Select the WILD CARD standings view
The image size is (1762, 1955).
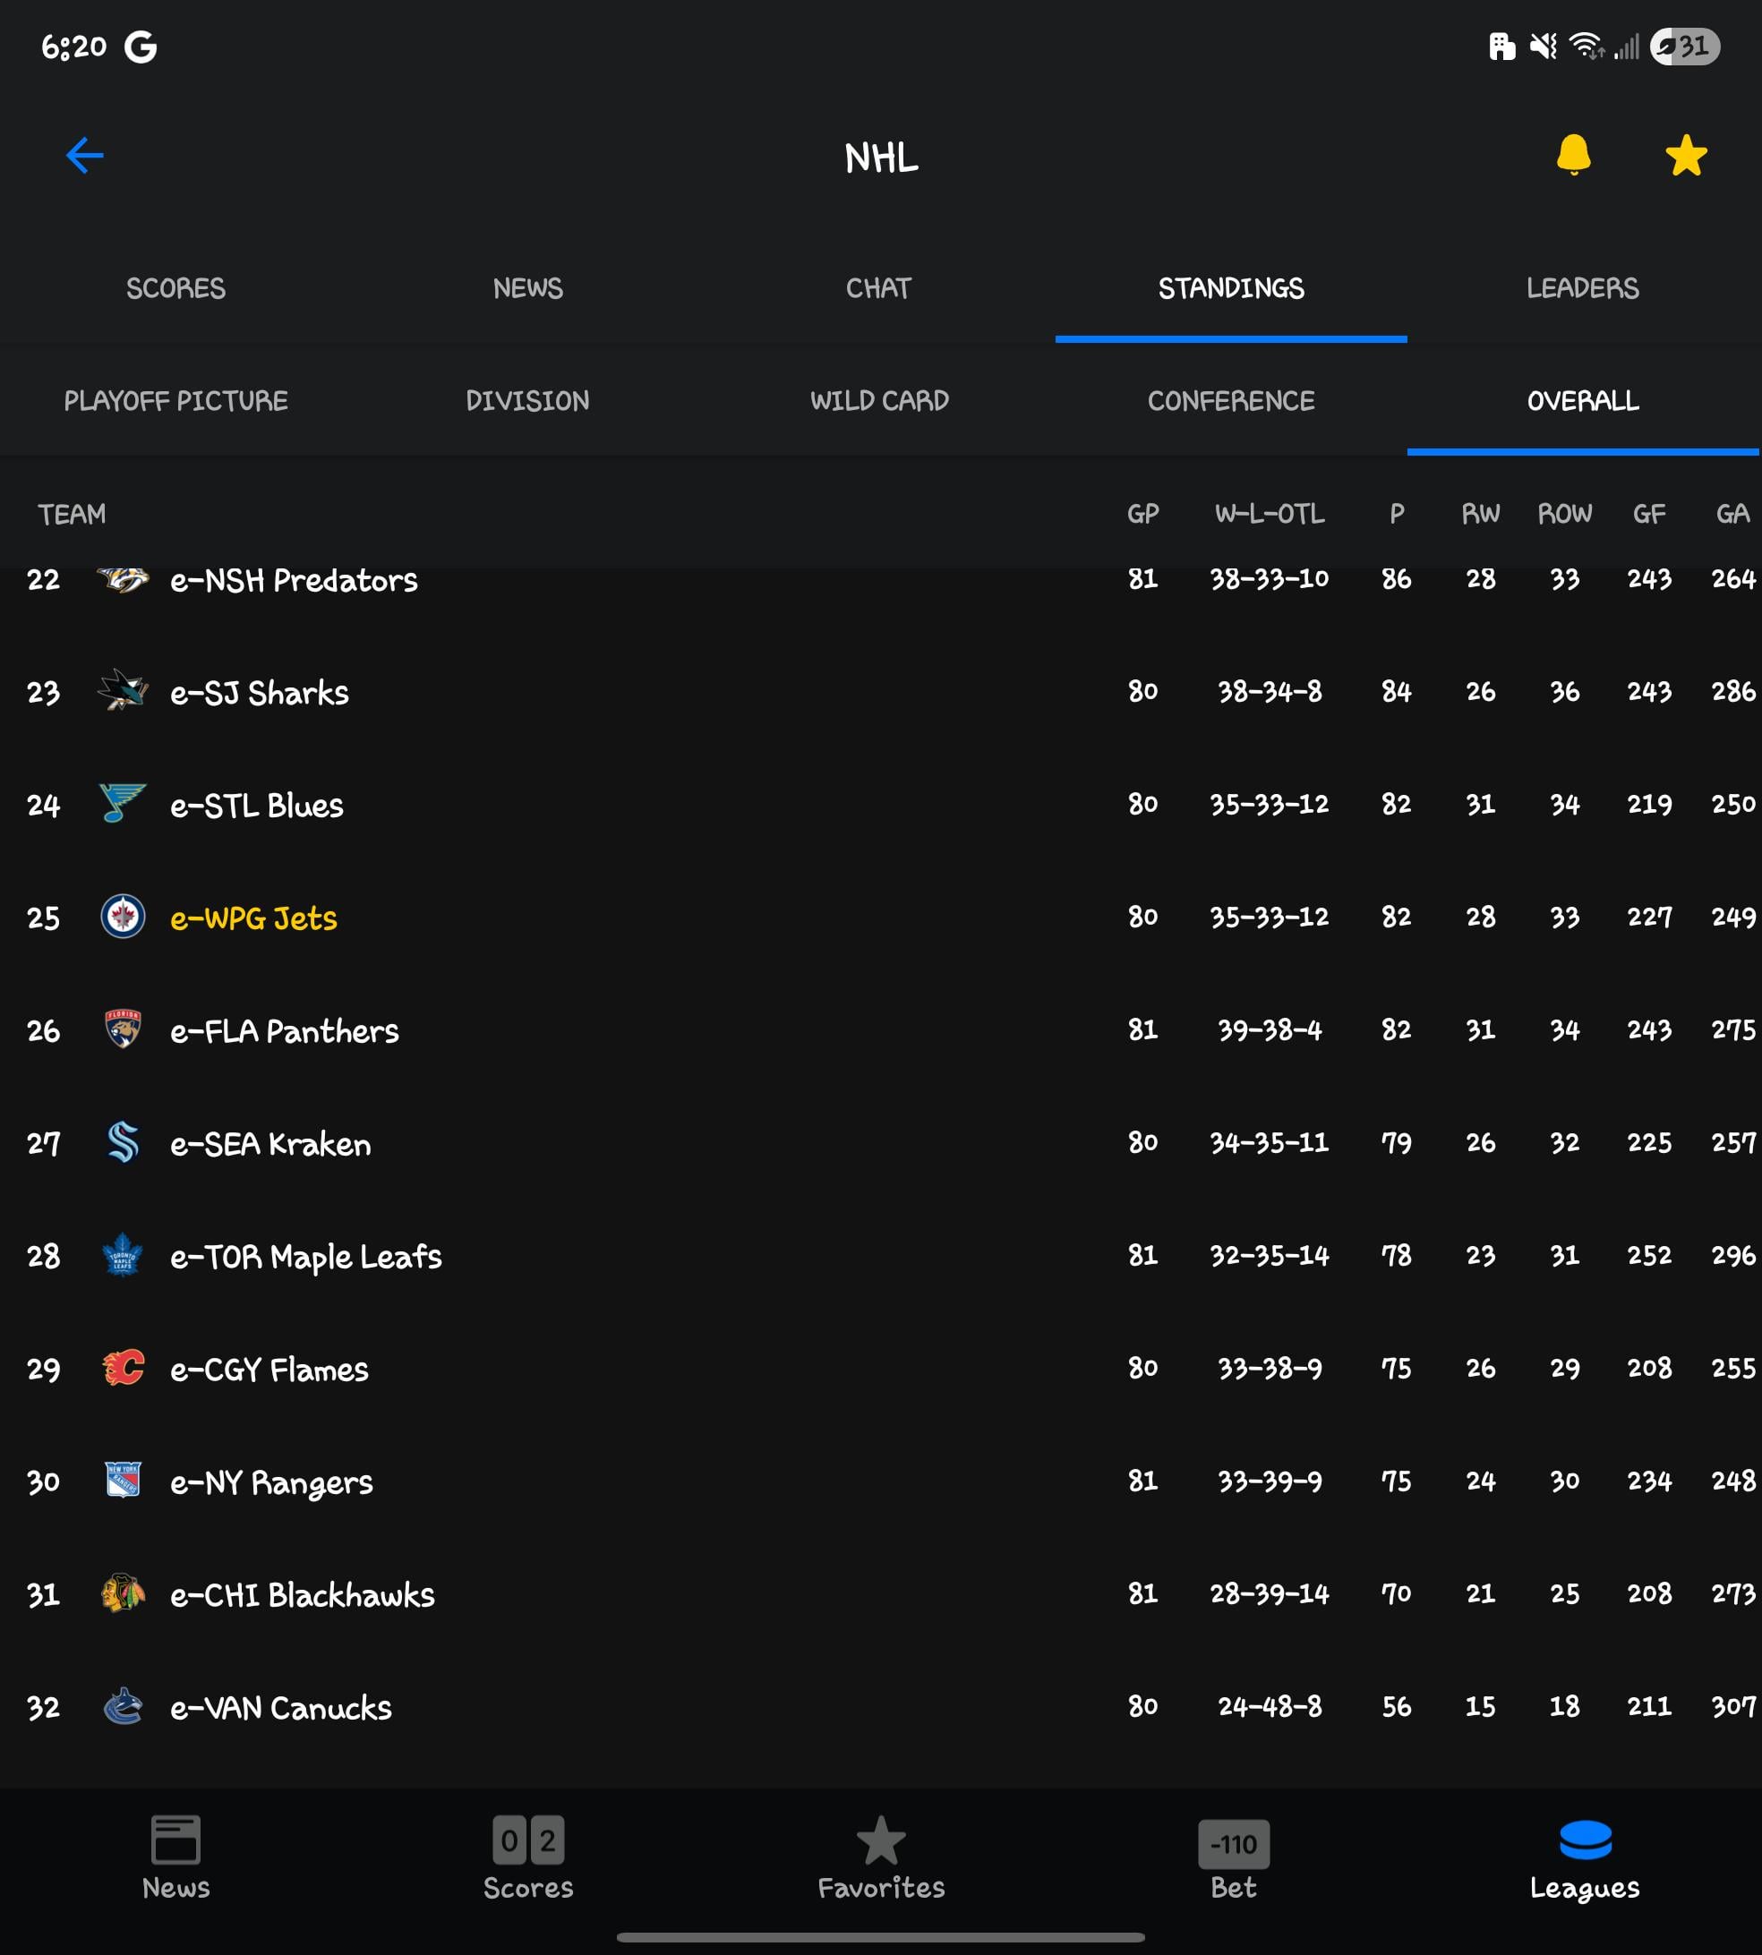pos(878,401)
